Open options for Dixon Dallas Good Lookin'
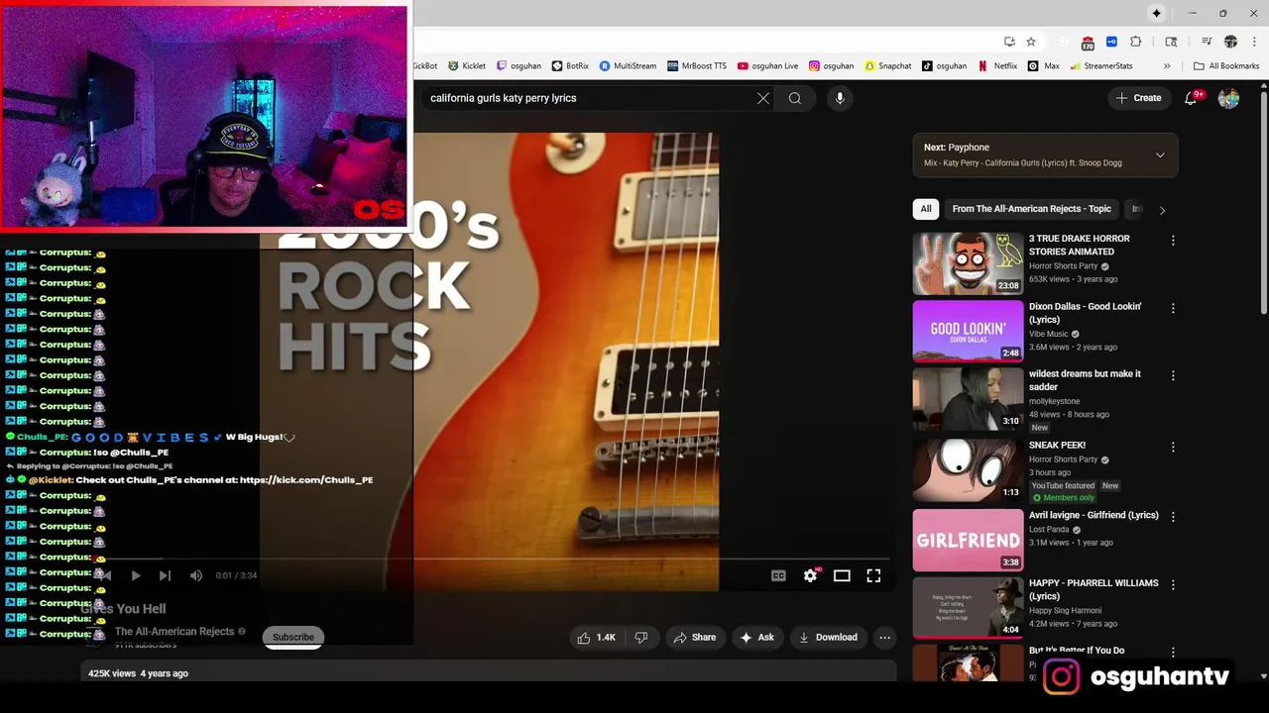1269x713 pixels. click(x=1173, y=308)
